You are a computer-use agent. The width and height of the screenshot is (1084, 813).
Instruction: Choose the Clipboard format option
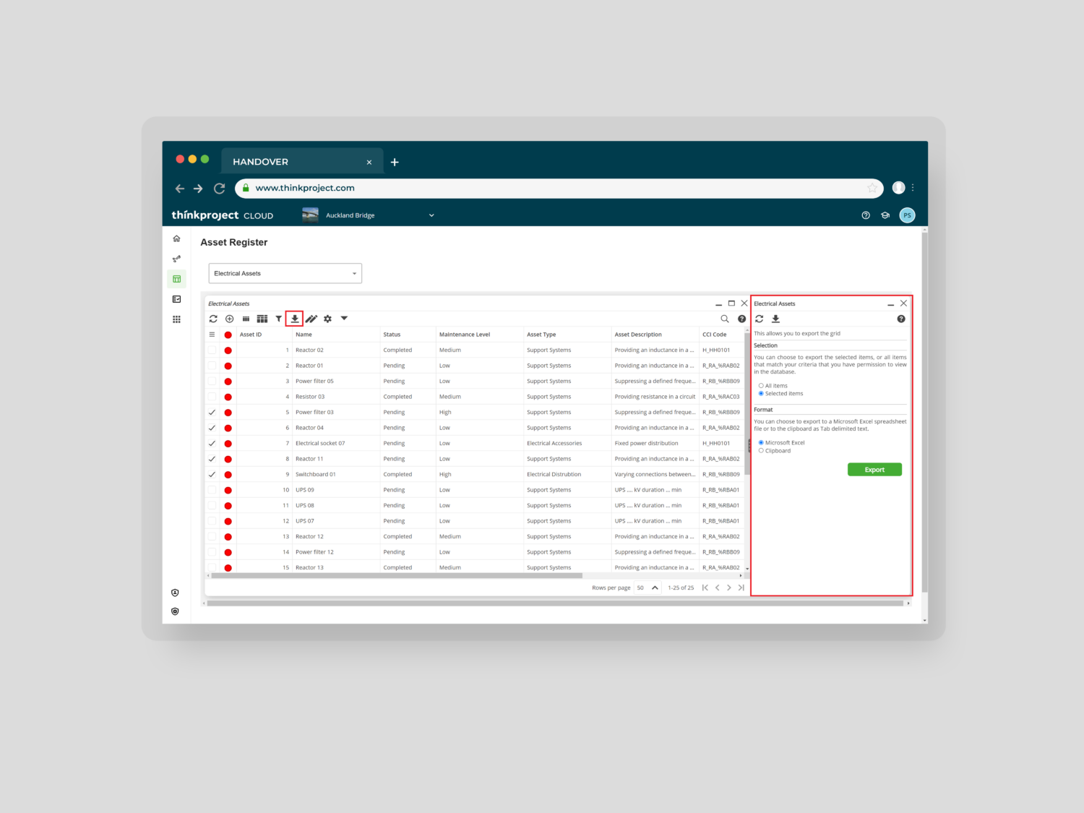(x=761, y=451)
